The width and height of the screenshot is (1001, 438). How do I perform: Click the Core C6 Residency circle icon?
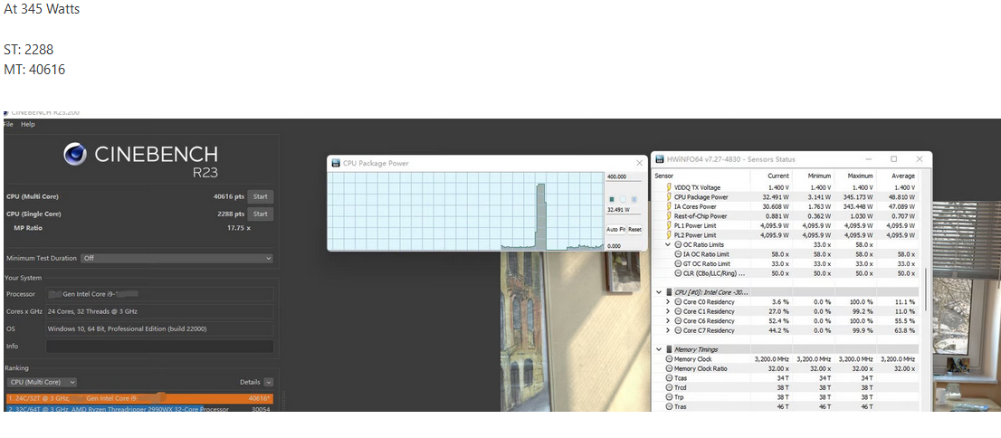click(678, 321)
